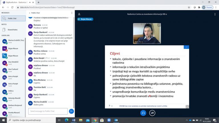Toggle the headphones audio button
219x123 pixels.
143,113
